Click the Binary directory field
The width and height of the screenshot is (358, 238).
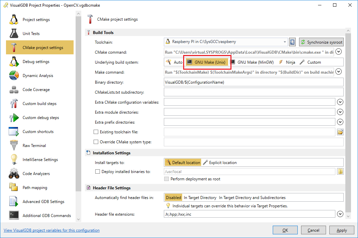point(254,82)
